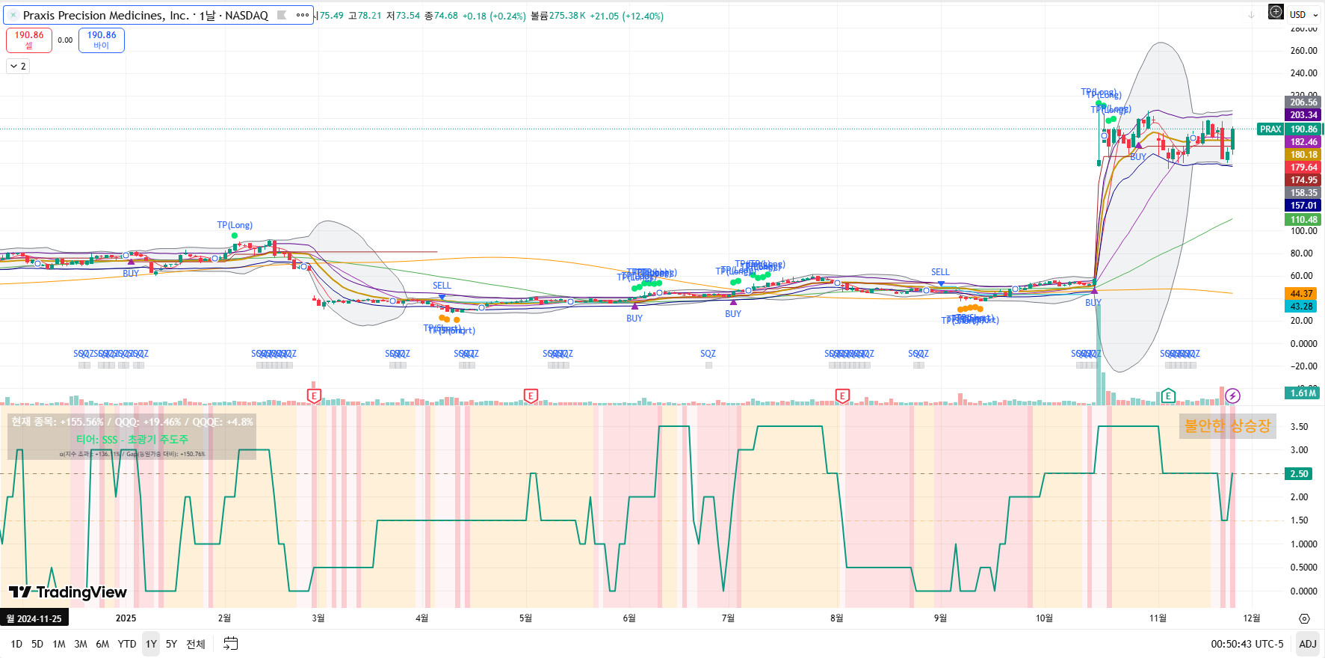Click the gray 206.56 price label
The width and height of the screenshot is (1325, 658).
1303,102
